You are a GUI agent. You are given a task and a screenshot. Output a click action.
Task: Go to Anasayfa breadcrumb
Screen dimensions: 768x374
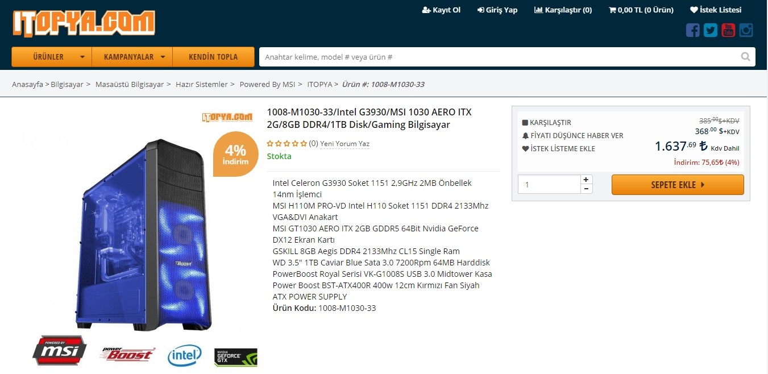pyautogui.click(x=27, y=84)
